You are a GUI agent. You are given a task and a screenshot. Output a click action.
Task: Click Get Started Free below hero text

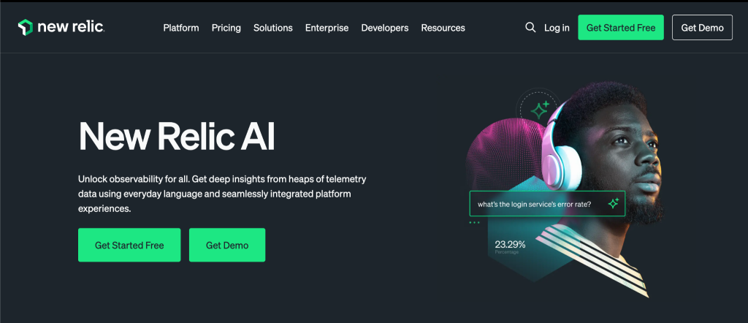coord(129,245)
